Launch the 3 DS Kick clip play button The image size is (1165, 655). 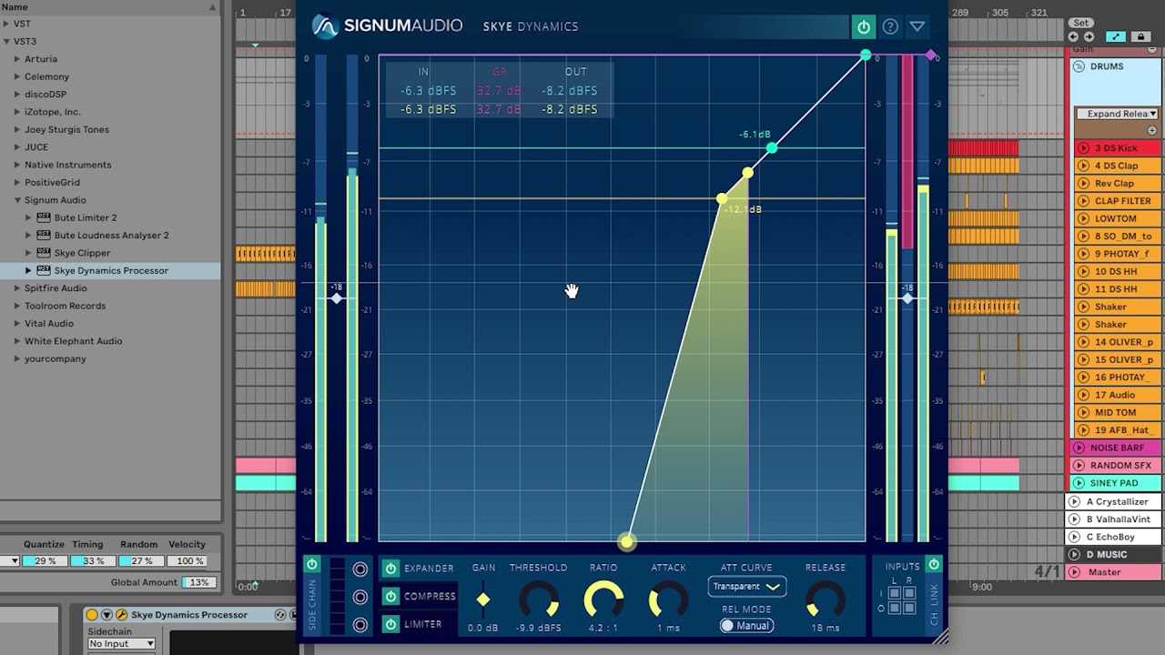(1083, 148)
